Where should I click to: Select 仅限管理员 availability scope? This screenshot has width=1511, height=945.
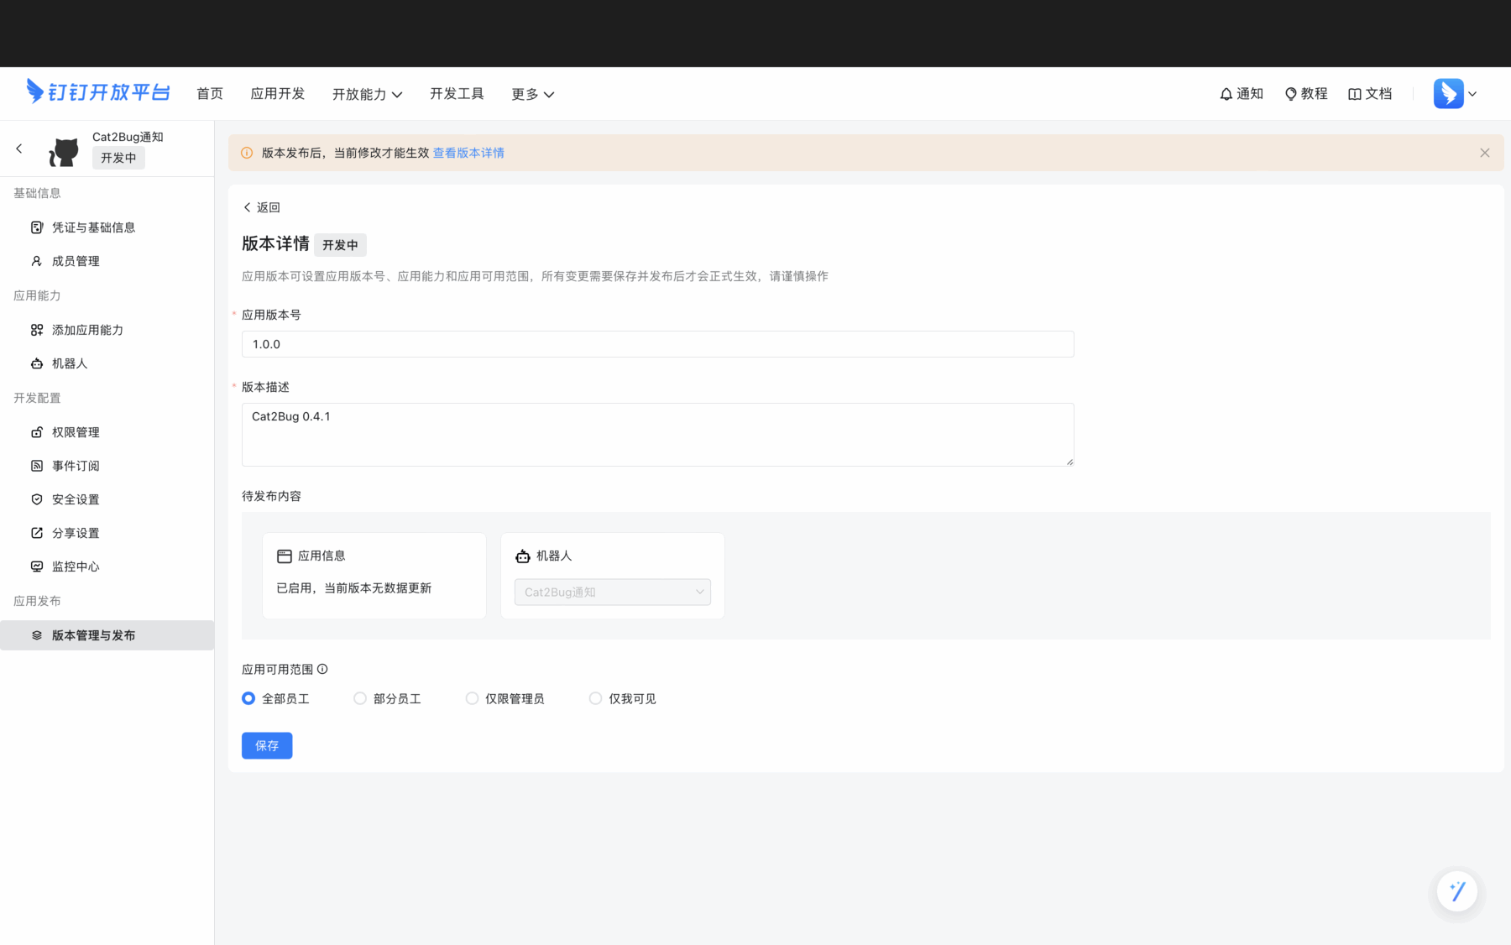pos(472,697)
